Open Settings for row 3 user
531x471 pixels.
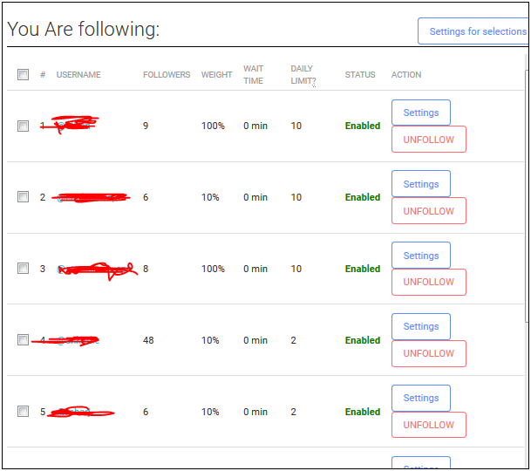[x=421, y=256]
